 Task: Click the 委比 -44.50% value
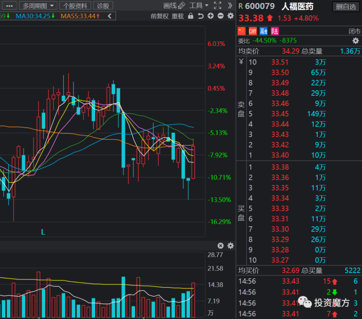264,41
